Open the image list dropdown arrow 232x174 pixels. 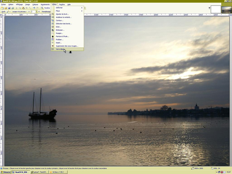(209, 8)
